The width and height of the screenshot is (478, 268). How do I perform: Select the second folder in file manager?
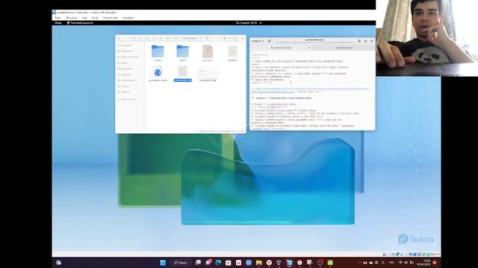pos(182,53)
